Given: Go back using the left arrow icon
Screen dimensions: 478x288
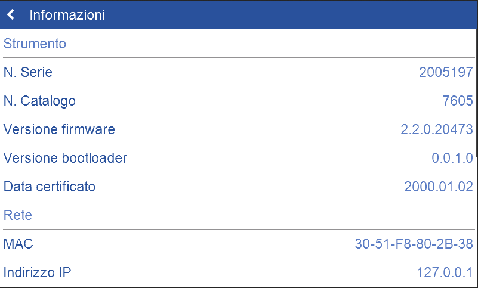Looking at the screenshot, I should click(x=11, y=15).
